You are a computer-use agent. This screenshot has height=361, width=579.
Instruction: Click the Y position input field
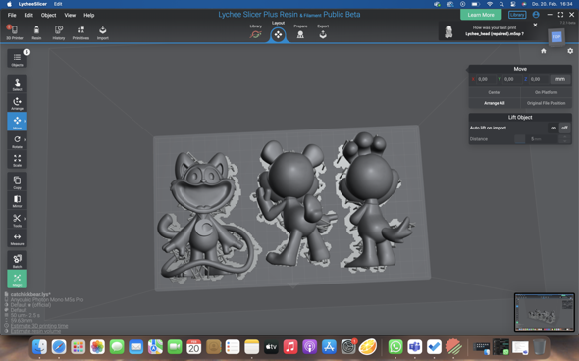click(x=512, y=79)
